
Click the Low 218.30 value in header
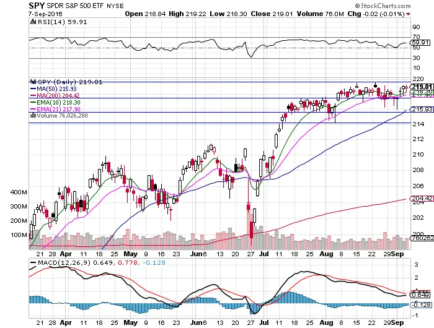point(228,14)
